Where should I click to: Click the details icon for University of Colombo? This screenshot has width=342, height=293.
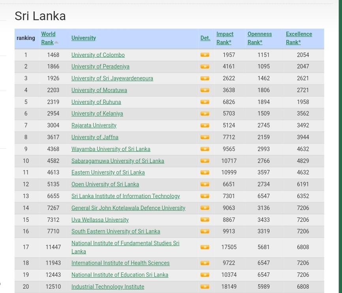tap(205, 55)
